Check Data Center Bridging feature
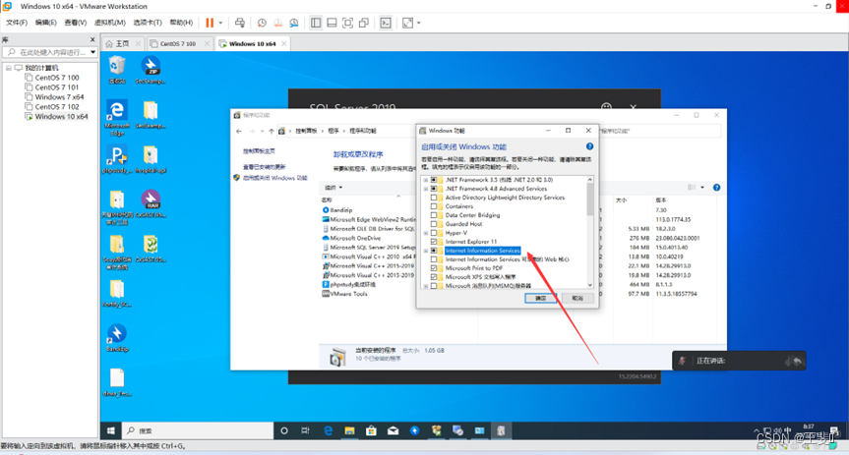This screenshot has height=455, width=849. pos(434,215)
